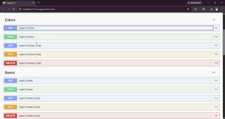Click POST badge for /api/Items
The height and width of the screenshot is (119, 225).
pyautogui.click(x=11, y=89)
